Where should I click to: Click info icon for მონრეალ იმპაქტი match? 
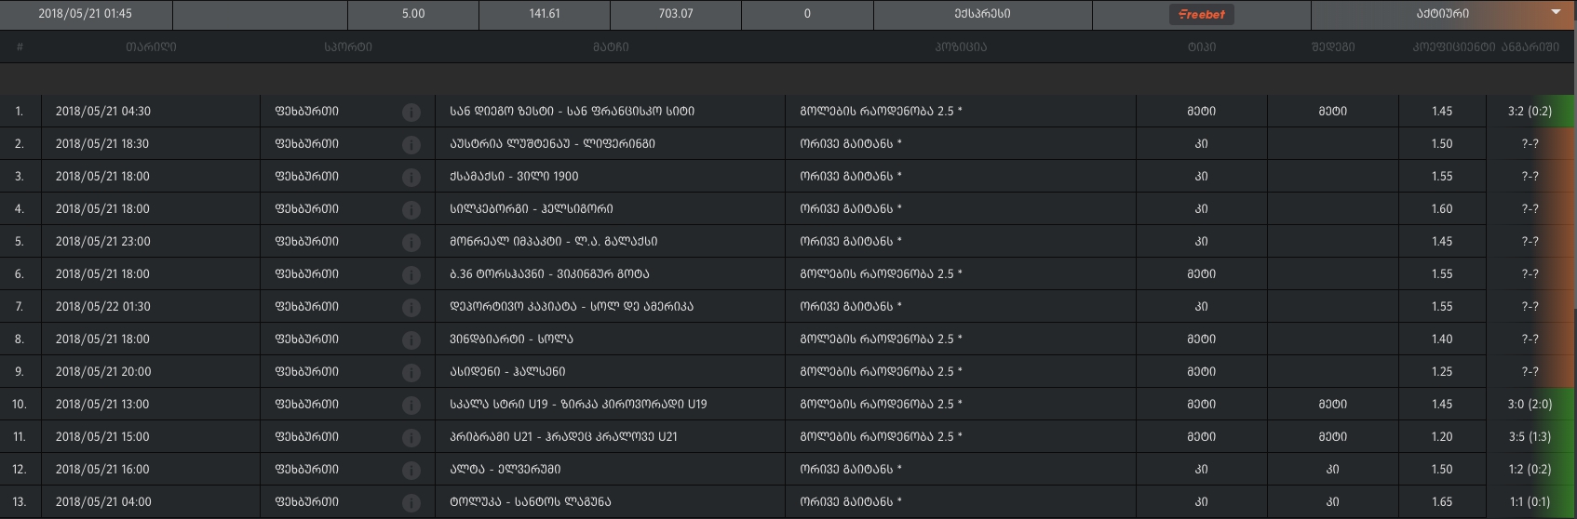coord(411,242)
